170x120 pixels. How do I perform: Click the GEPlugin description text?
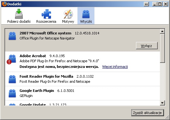26,96
